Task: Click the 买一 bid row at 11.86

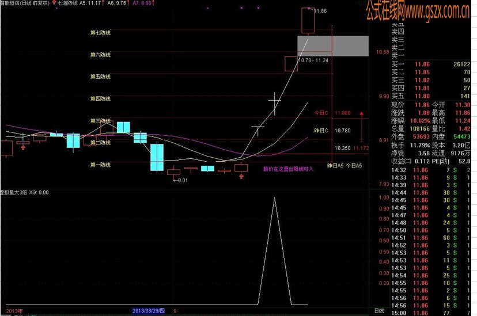Action: (x=430, y=64)
